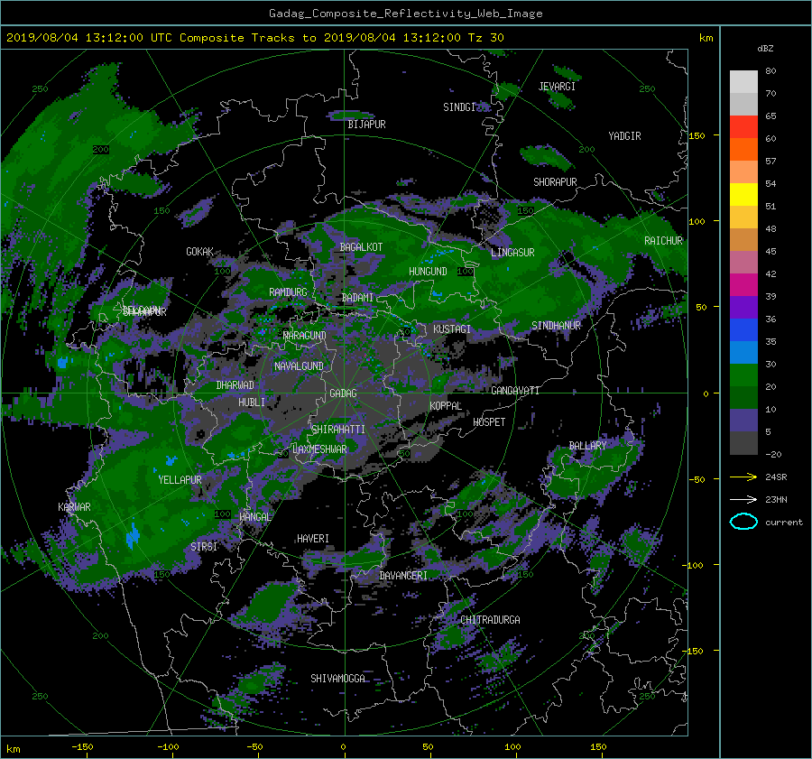This screenshot has height=759, width=812.
Task: Click the dBZ legend heading
Action: [765, 48]
